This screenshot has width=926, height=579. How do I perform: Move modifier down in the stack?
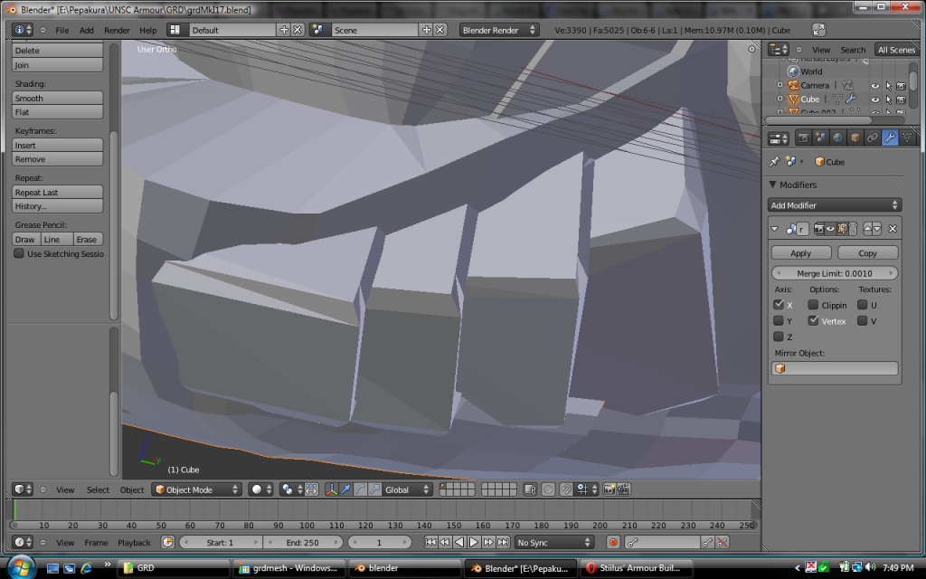tap(877, 229)
